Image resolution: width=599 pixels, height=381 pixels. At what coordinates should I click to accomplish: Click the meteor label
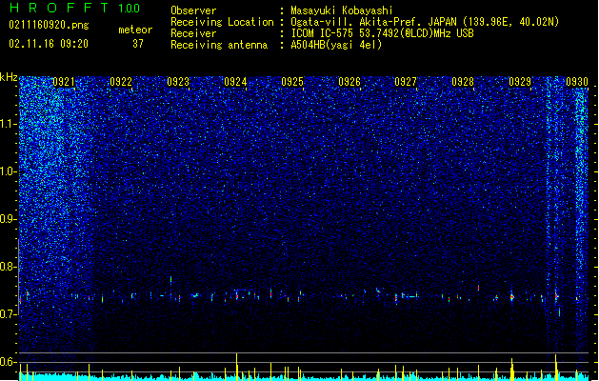click(x=135, y=30)
